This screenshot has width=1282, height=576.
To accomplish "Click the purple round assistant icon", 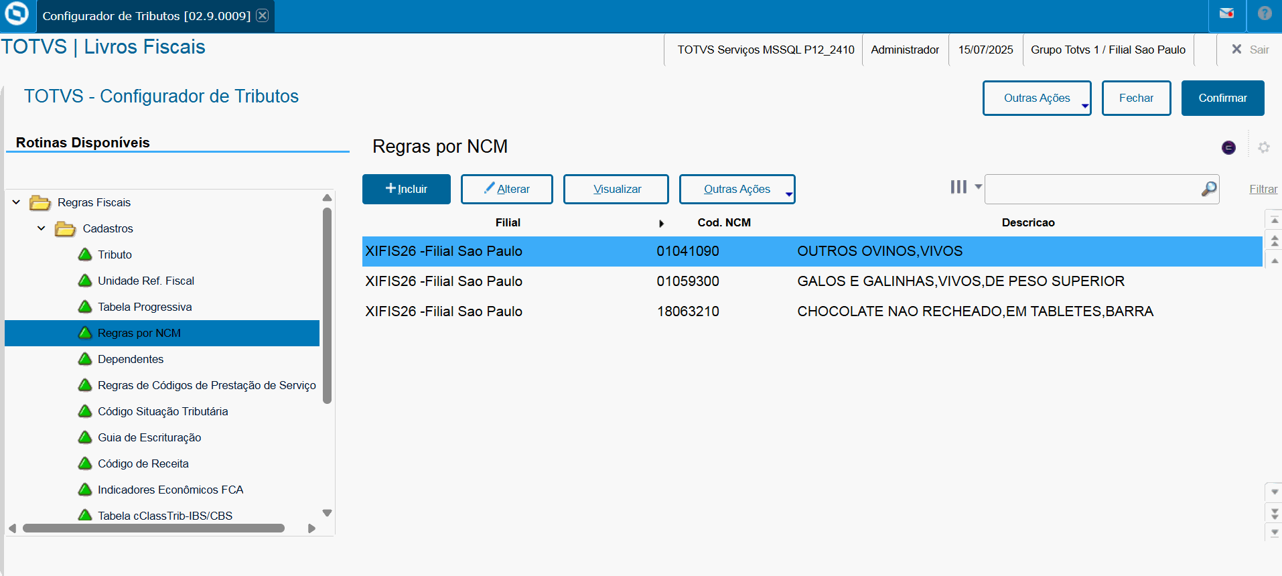I will click(x=1228, y=147).
